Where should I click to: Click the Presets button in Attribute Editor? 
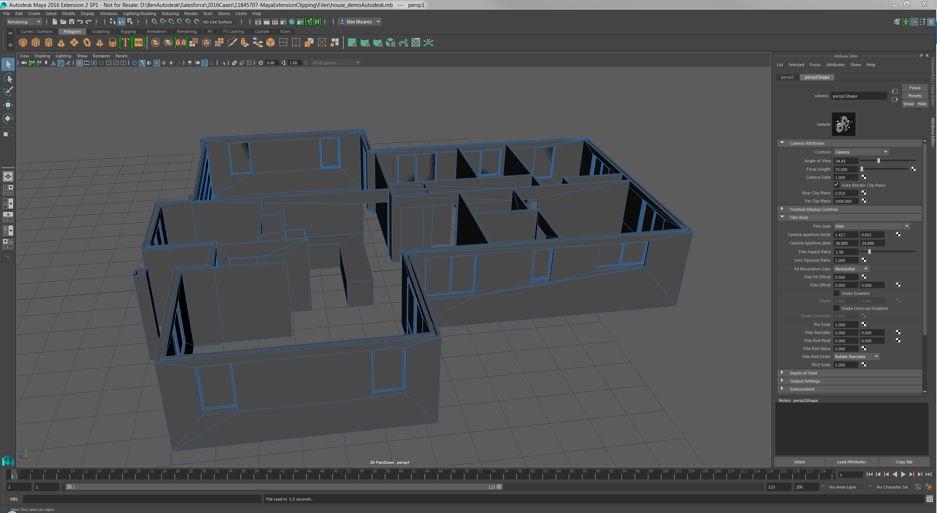pyautogui.click(x=915, y=95)
